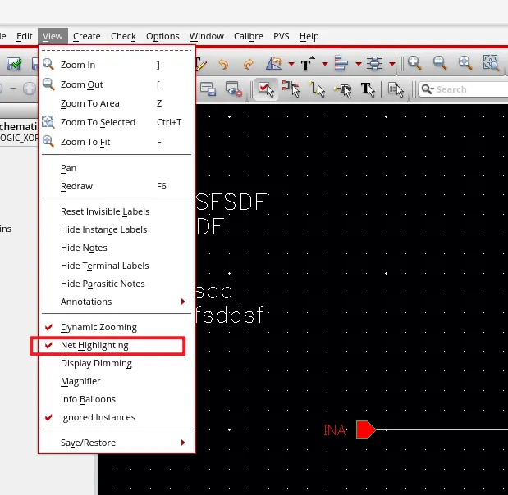Click the toolbar Zoom In magnifier

414,63
